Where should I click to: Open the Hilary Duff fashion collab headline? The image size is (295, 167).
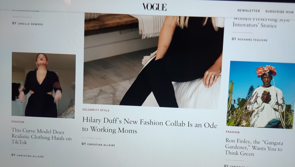point(150,125)
